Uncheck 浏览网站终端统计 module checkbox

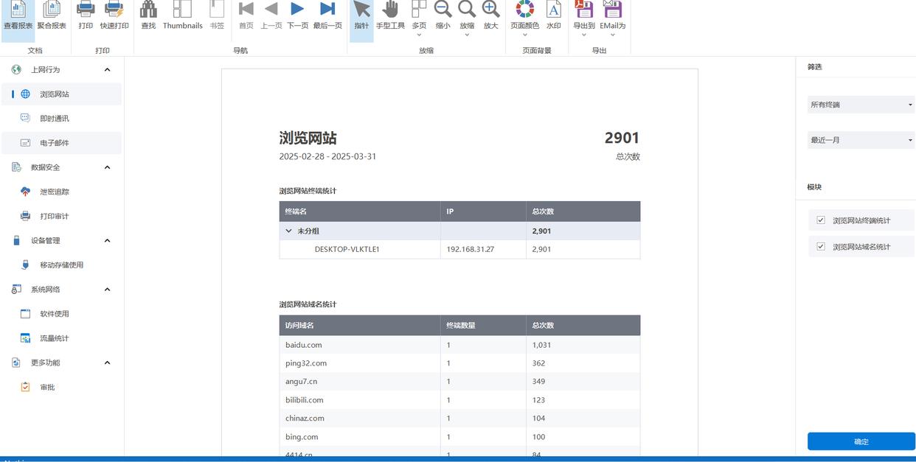[821, 220]
